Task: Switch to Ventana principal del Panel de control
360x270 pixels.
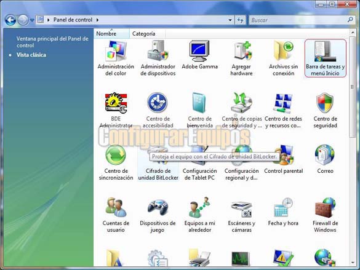Action: click(52, 42)
